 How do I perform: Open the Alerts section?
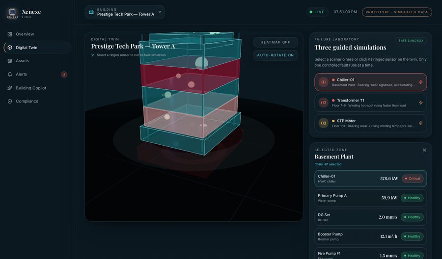coord(37,75)
